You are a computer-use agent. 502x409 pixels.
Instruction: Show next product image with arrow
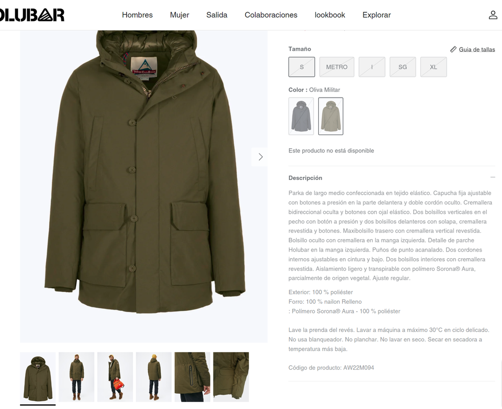260,157
